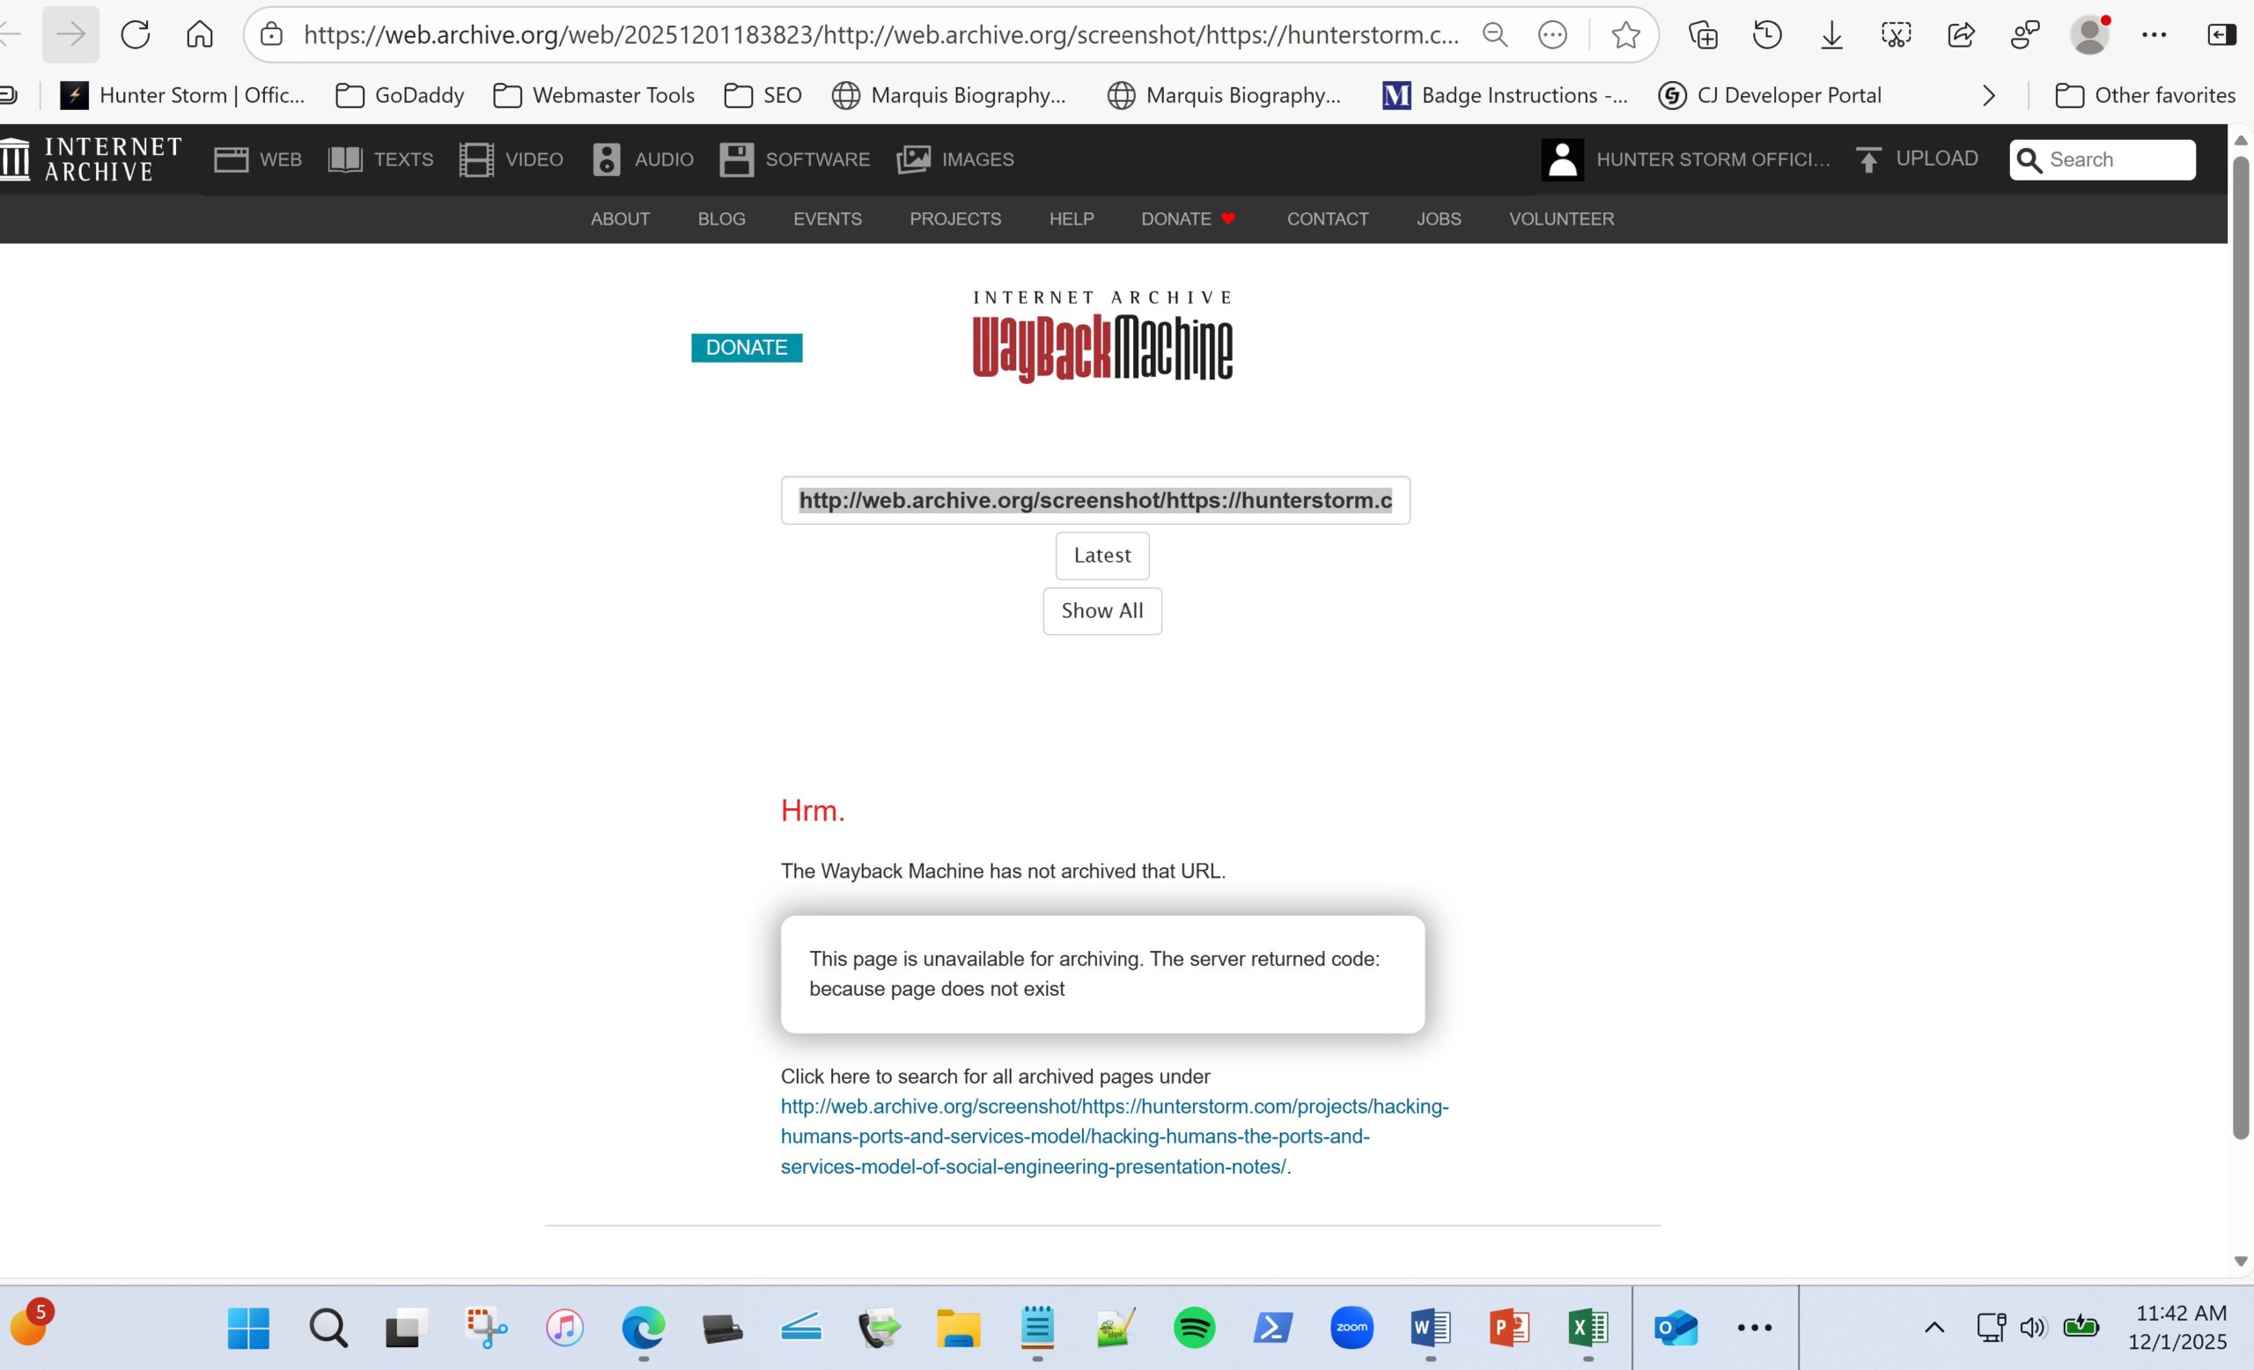2254x1370 pixels.
Task: Show hidden system tray icons chevron
Action: point(1934,1327)
